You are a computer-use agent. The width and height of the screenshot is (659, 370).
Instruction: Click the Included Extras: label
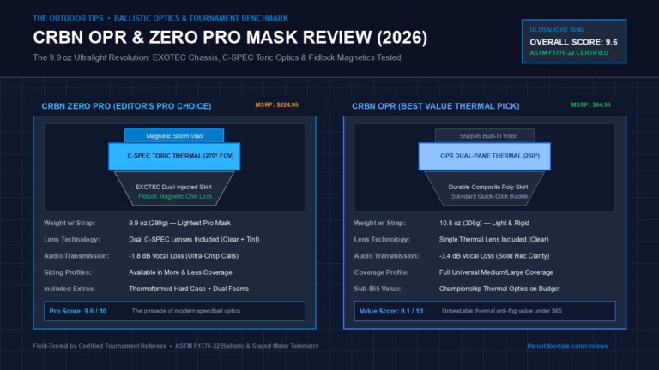(70, 289)
